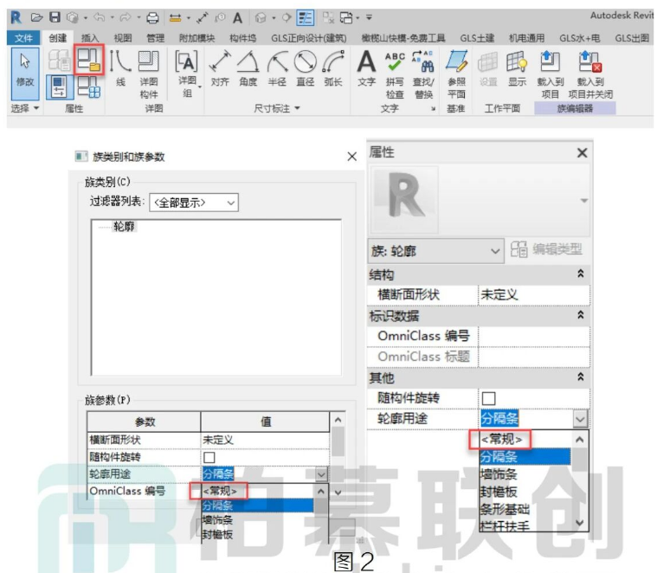This screenshot has width=657, height=573.
Task: Select the Reference Plane tool
Action: pyautogui.click(x=456, y=74)
